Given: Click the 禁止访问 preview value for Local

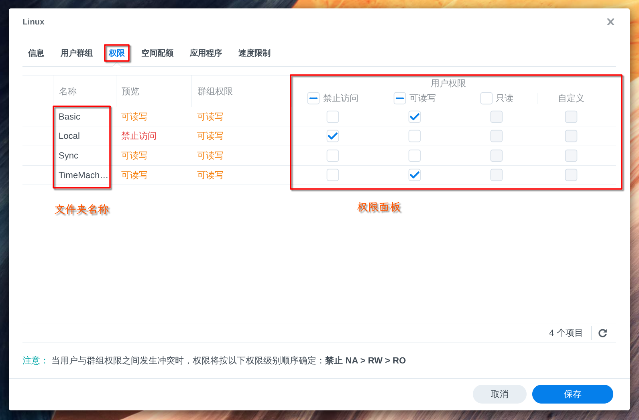Looking at the screenshot, I should coord(139,136).
